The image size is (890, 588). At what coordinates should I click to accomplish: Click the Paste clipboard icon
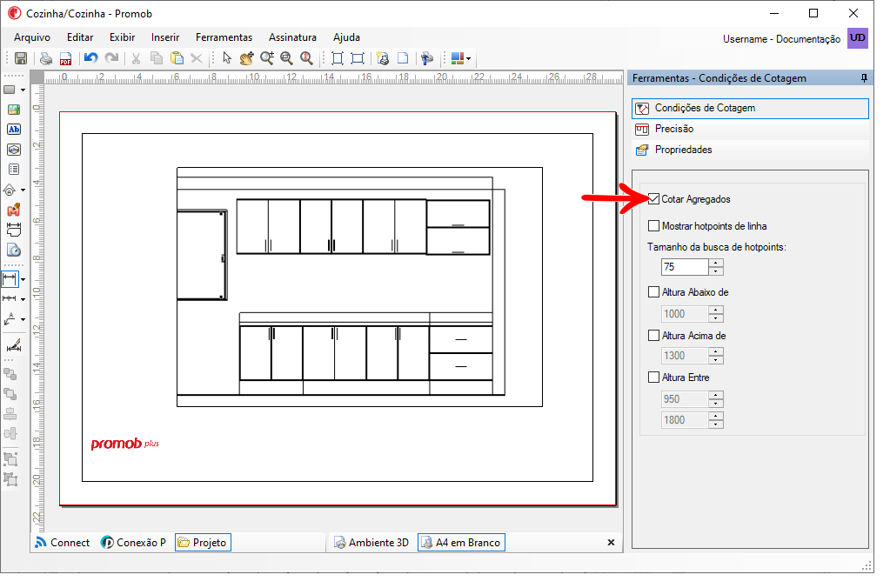(177, 59)
